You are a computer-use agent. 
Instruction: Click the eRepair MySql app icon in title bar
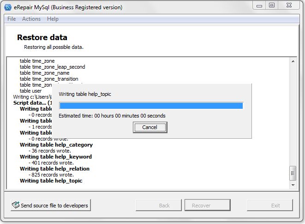(x=8, y=7)
